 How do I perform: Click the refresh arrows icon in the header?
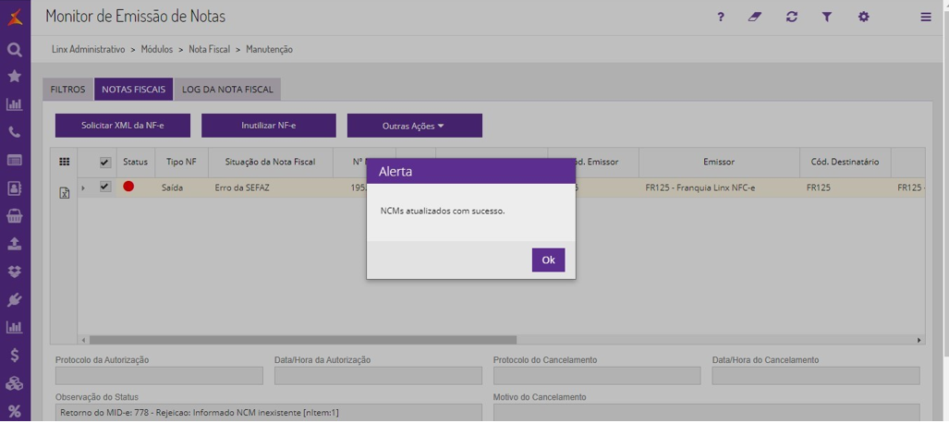pyautogui.click(x=792, y=17)
